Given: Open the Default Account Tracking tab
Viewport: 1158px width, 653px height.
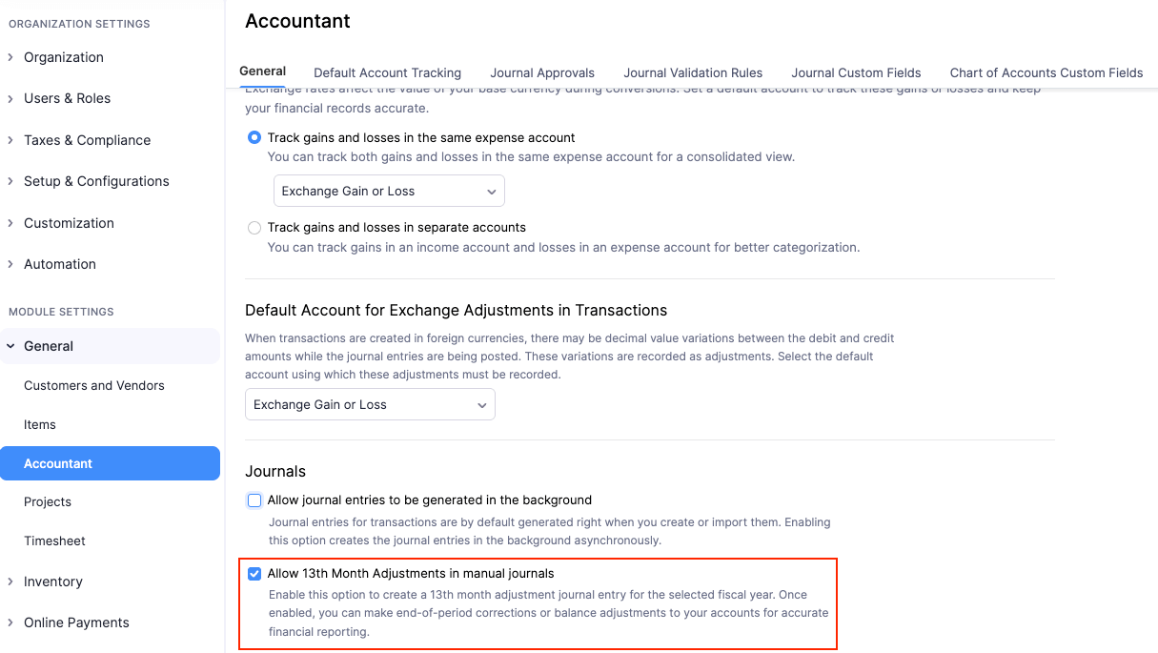Looking at the screenshot, I should click(x=387, y=72).
